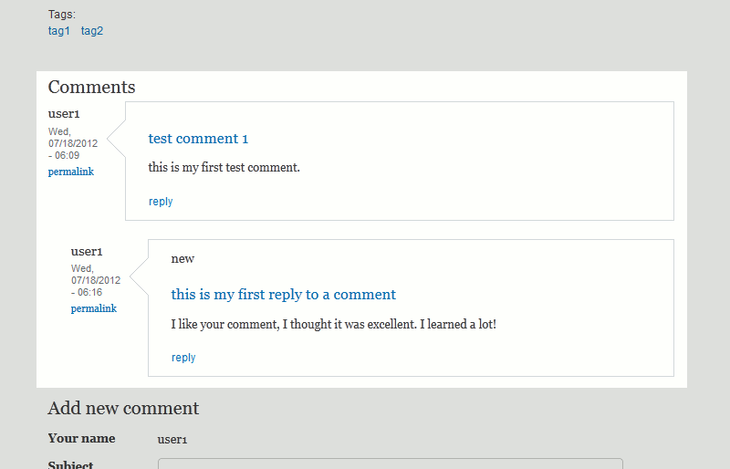Click the "Tags:" label
Viewport: 730px width, 469px height.
pyautogui.click(x=62, y=15)
